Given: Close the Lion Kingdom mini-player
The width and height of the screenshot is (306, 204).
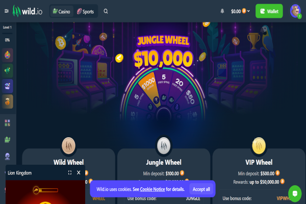Looking at the screenshot, I should point(79,172).
